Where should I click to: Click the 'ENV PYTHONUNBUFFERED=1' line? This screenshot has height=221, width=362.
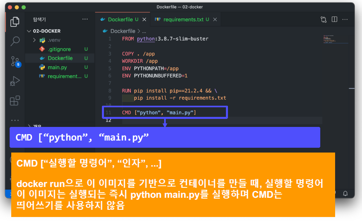tap(155, 76)
